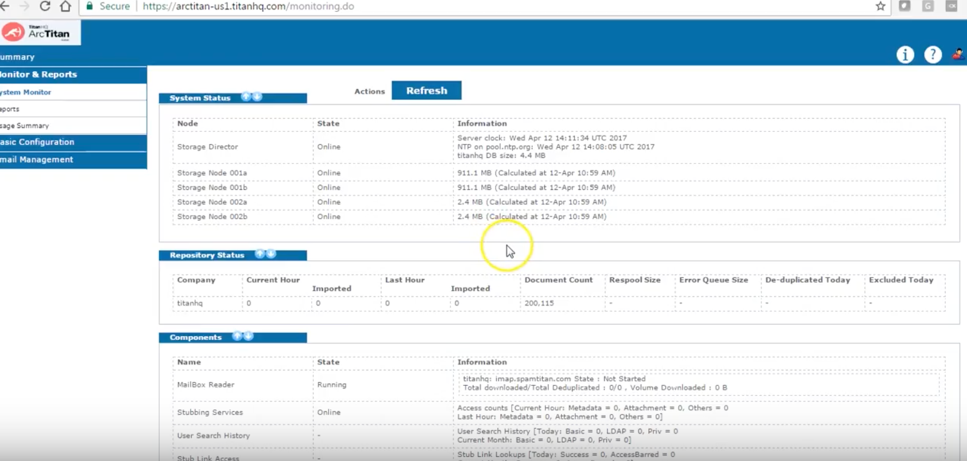Click the 'Excluded Today' column header
Screen dimensions: 967x461
[x=901, y=280]
